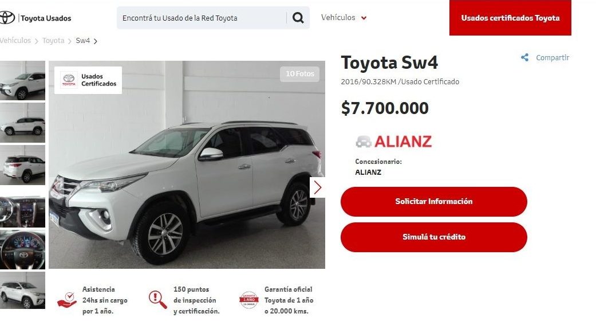Focus the Encontrá tu Usado search field

coord(202,18)
